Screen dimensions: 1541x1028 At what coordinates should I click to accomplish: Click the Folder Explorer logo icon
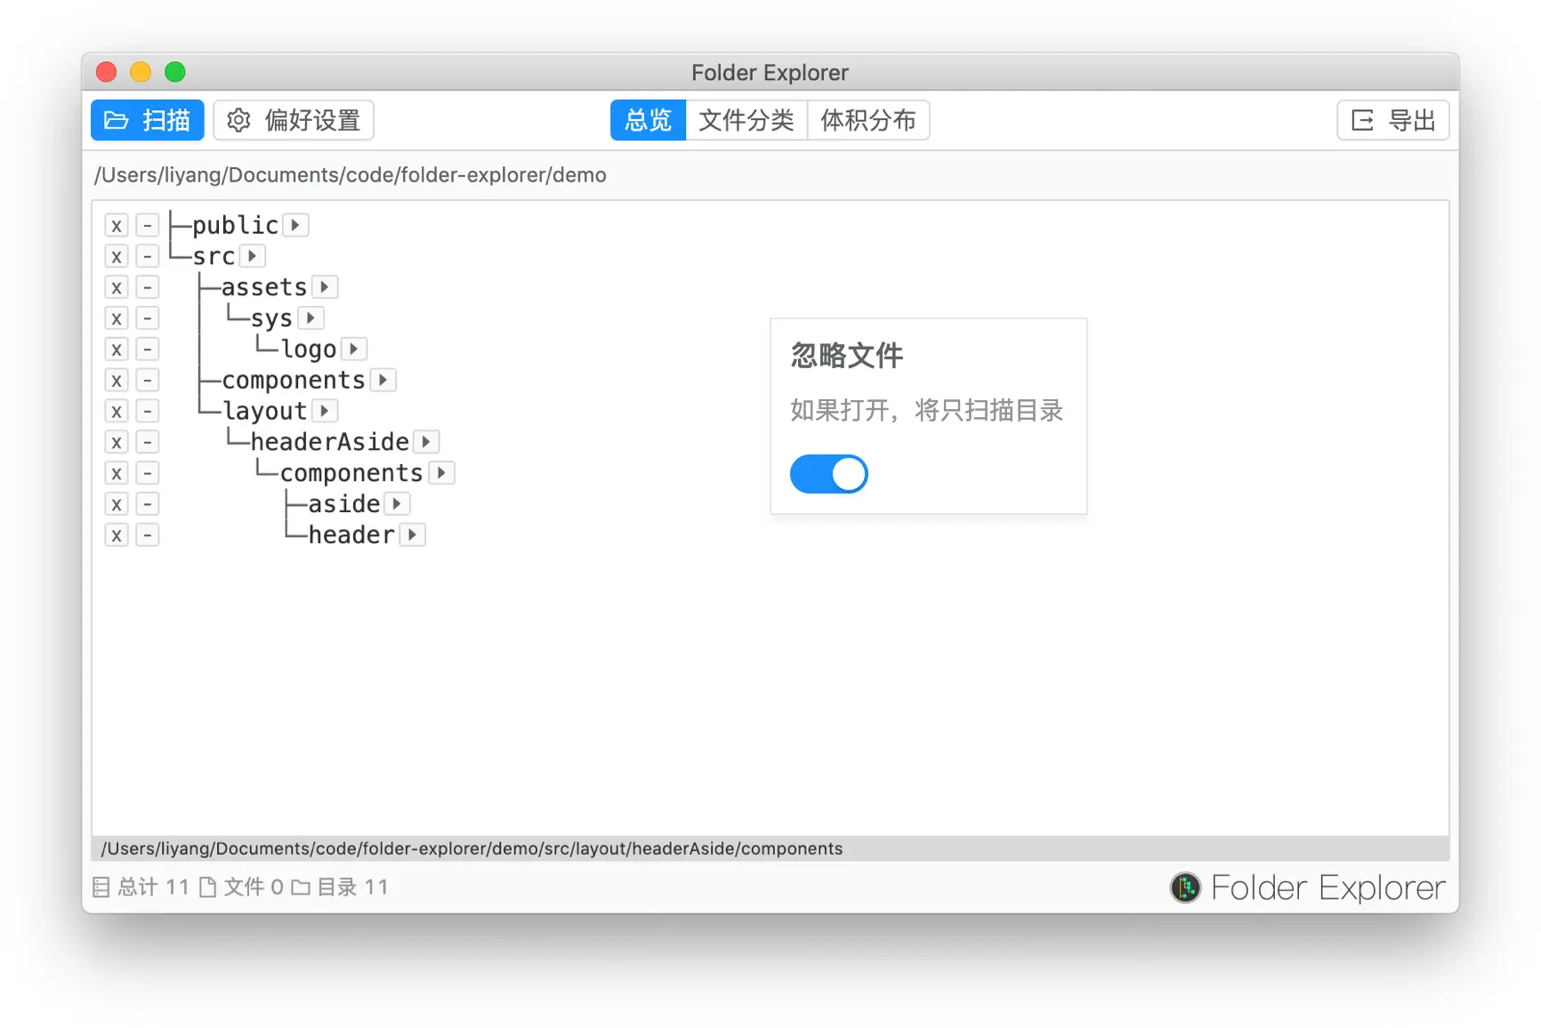tap(1185, 887)
